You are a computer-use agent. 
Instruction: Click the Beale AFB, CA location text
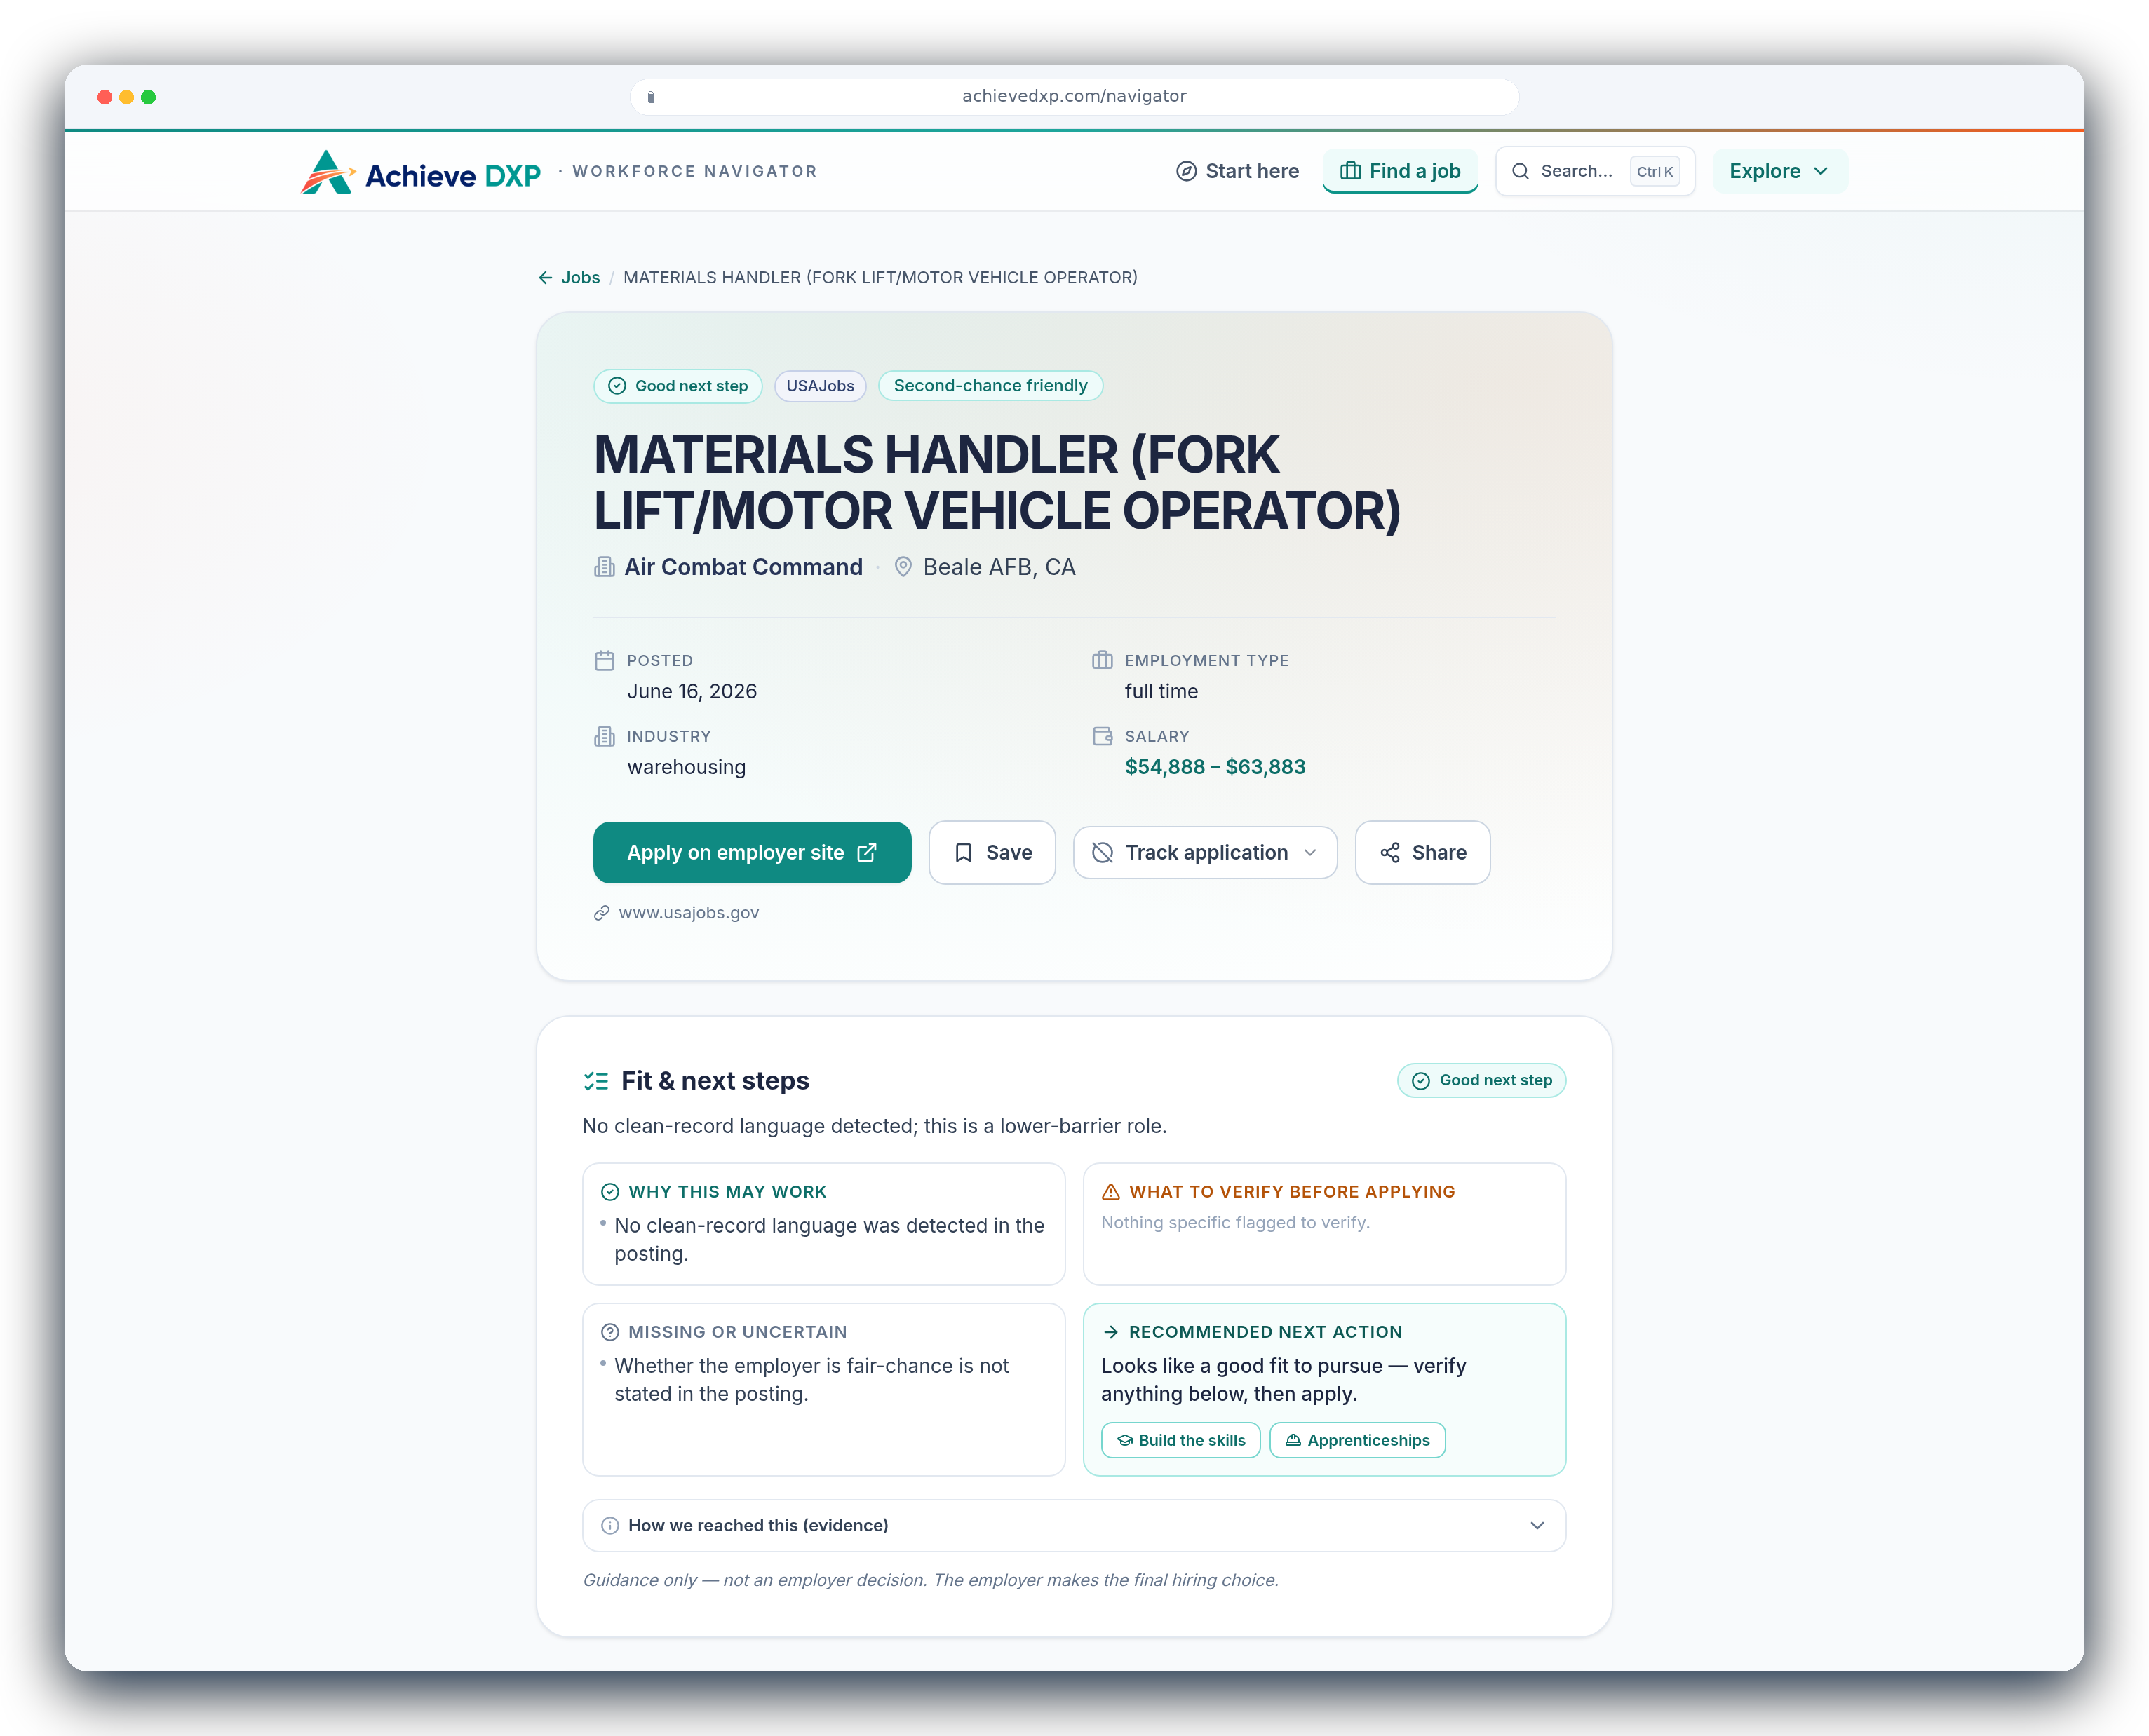999,567
